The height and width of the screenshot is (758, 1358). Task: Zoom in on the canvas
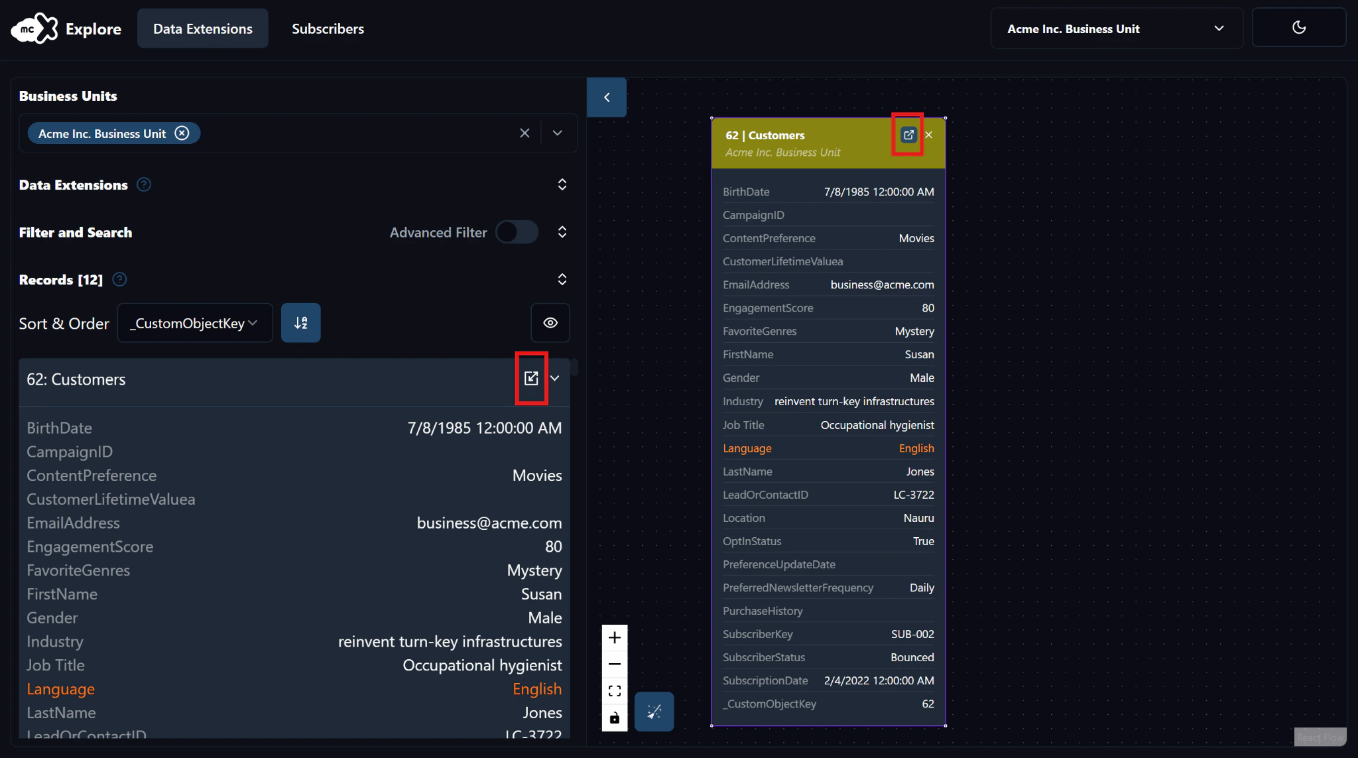coord(615,638)
